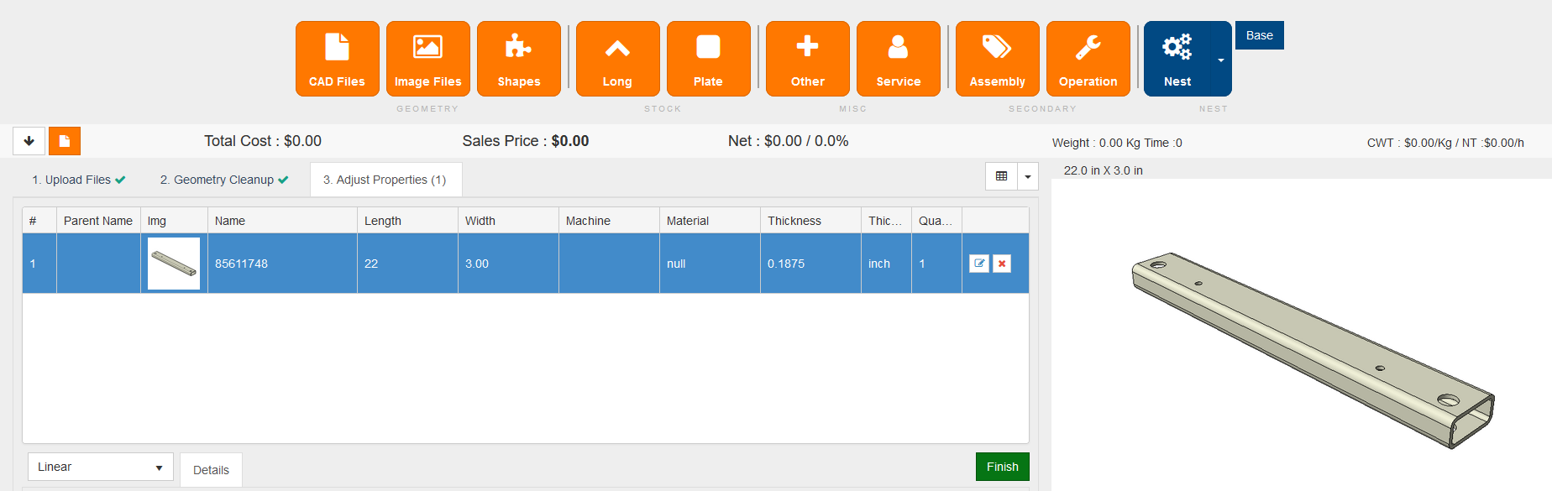Delete part 85611748 with red X
The image size is (1552, 491).
(x=1002, y=264)
